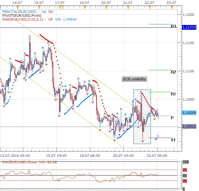Select the R1 pivot resistance label
The image size is (199, 191).
pyautogui.click(x=174, y=94)
